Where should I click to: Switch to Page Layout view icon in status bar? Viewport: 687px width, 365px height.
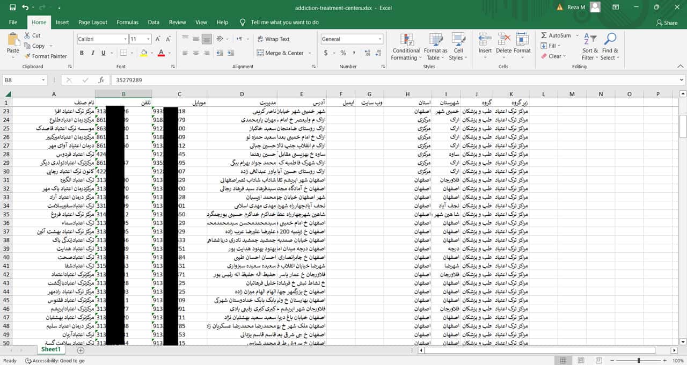point(580,361)
